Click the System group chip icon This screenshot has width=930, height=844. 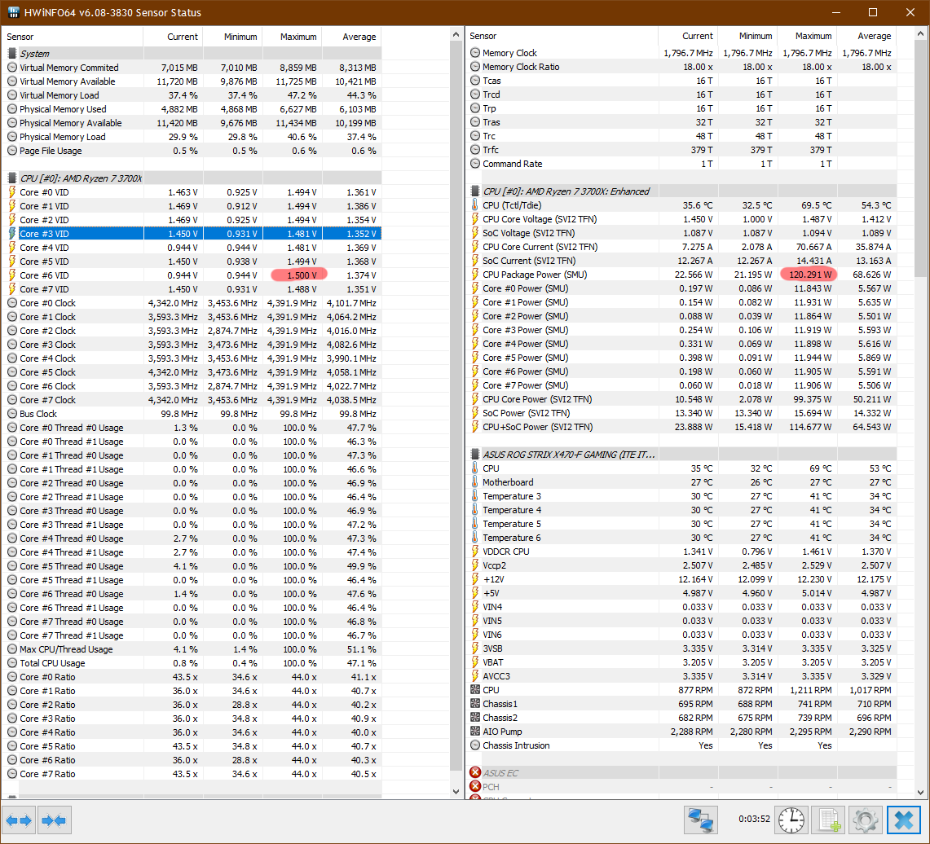pyautogui.click(x=12, y=53)
